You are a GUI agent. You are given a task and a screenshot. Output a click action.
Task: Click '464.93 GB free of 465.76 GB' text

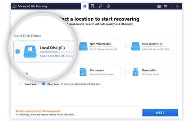tap(156, 49)
